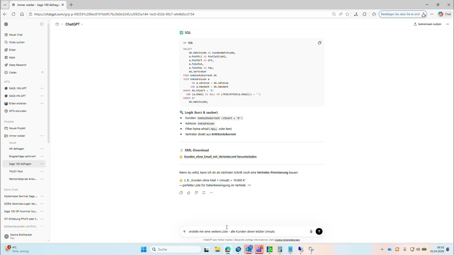Open Outlook from taskbar
Screen dimensions: 454x255
248,249
